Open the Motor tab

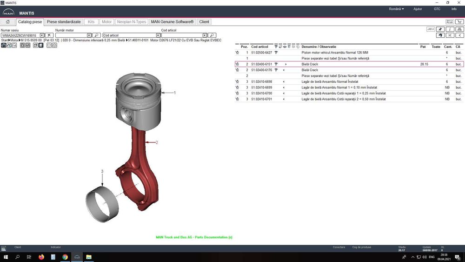click(x=107, y=22)
